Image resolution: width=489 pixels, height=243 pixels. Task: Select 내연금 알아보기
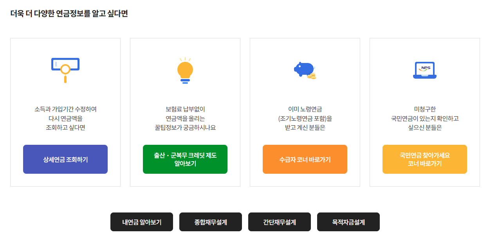click(x=141, y=222)
